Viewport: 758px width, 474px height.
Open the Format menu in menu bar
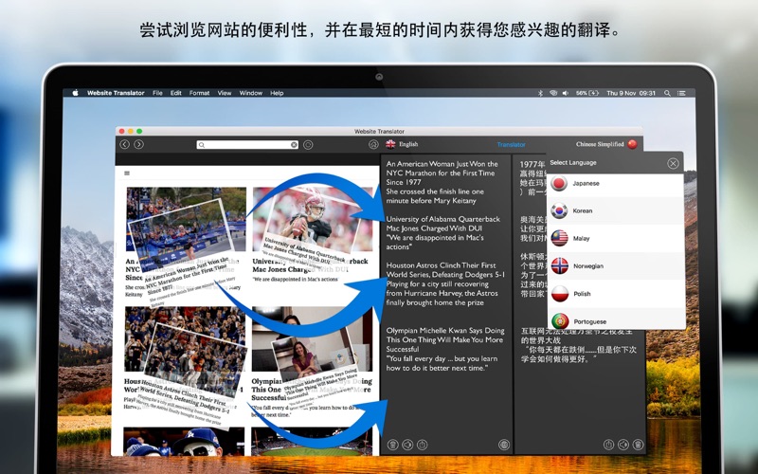pos(199,93)
